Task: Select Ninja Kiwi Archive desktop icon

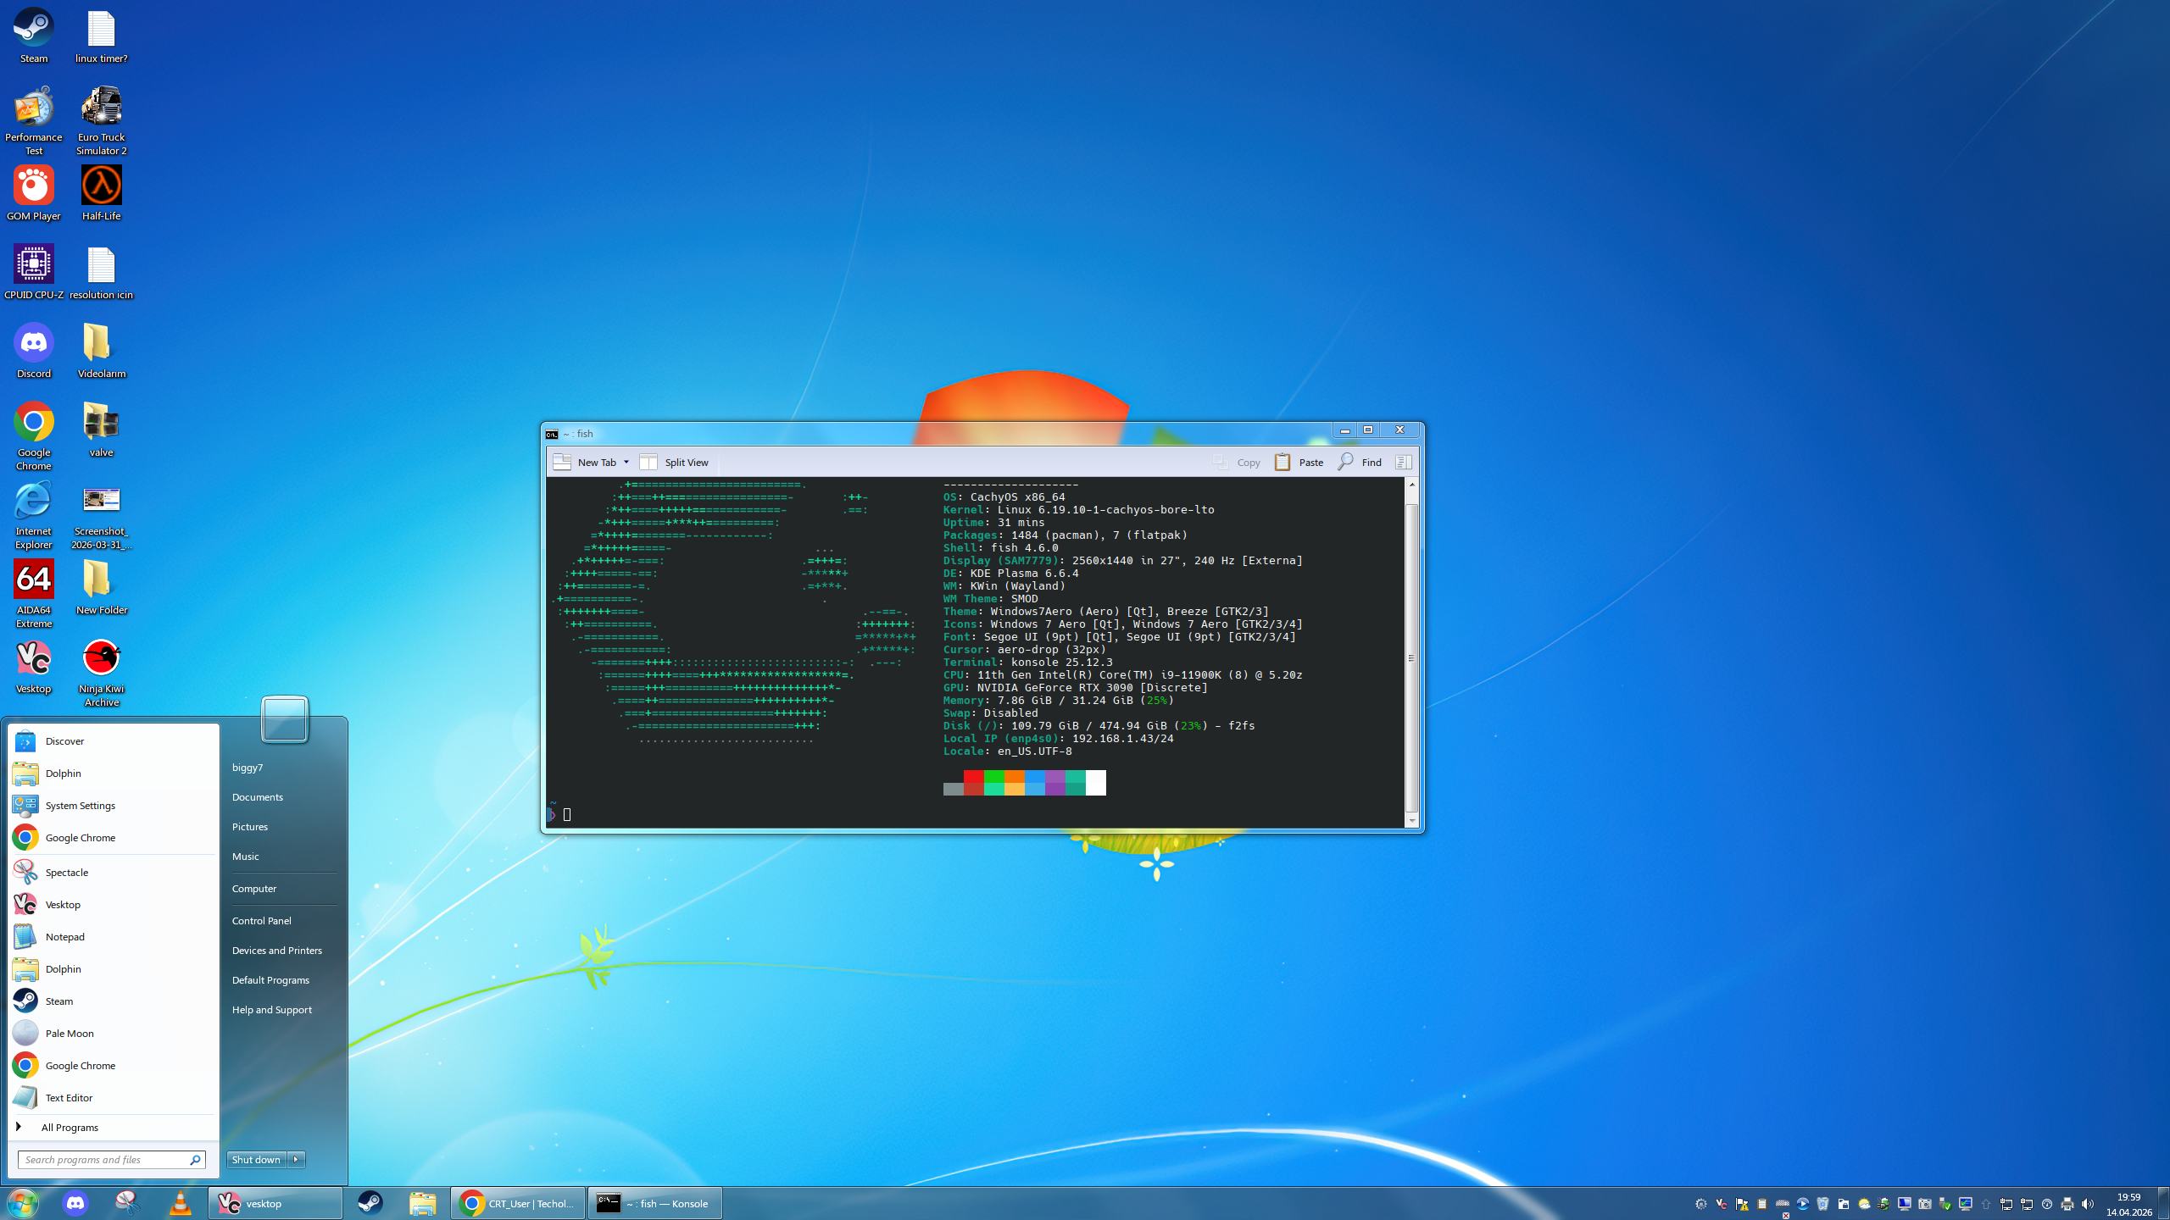Action: coord(101,672)
